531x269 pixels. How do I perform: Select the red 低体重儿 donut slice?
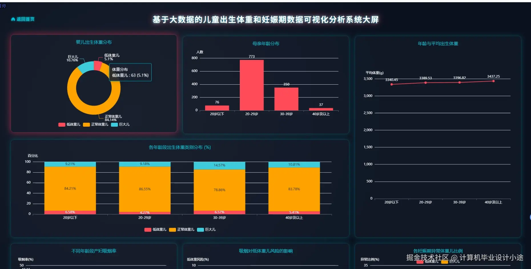98,65
